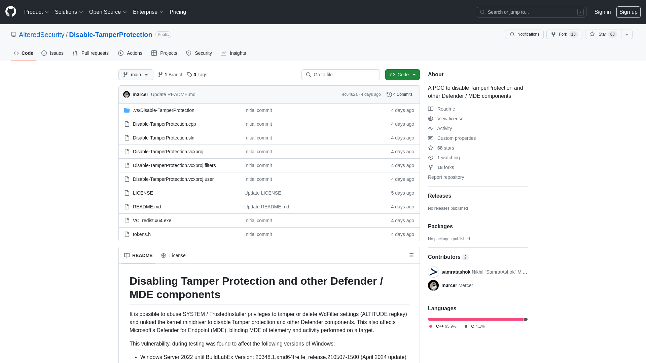
Task: Expand the Product menu
Action: [36, 12]
